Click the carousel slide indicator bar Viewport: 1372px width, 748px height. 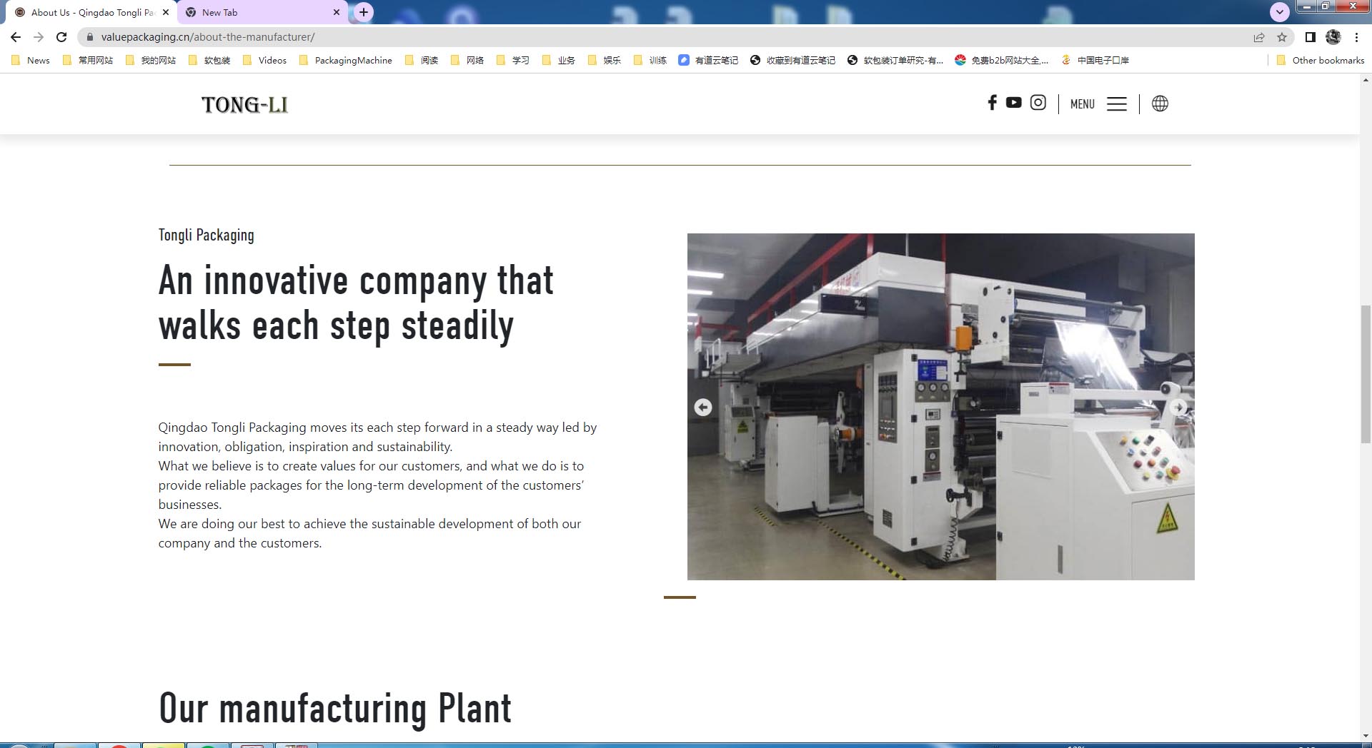tap(680, 597)
